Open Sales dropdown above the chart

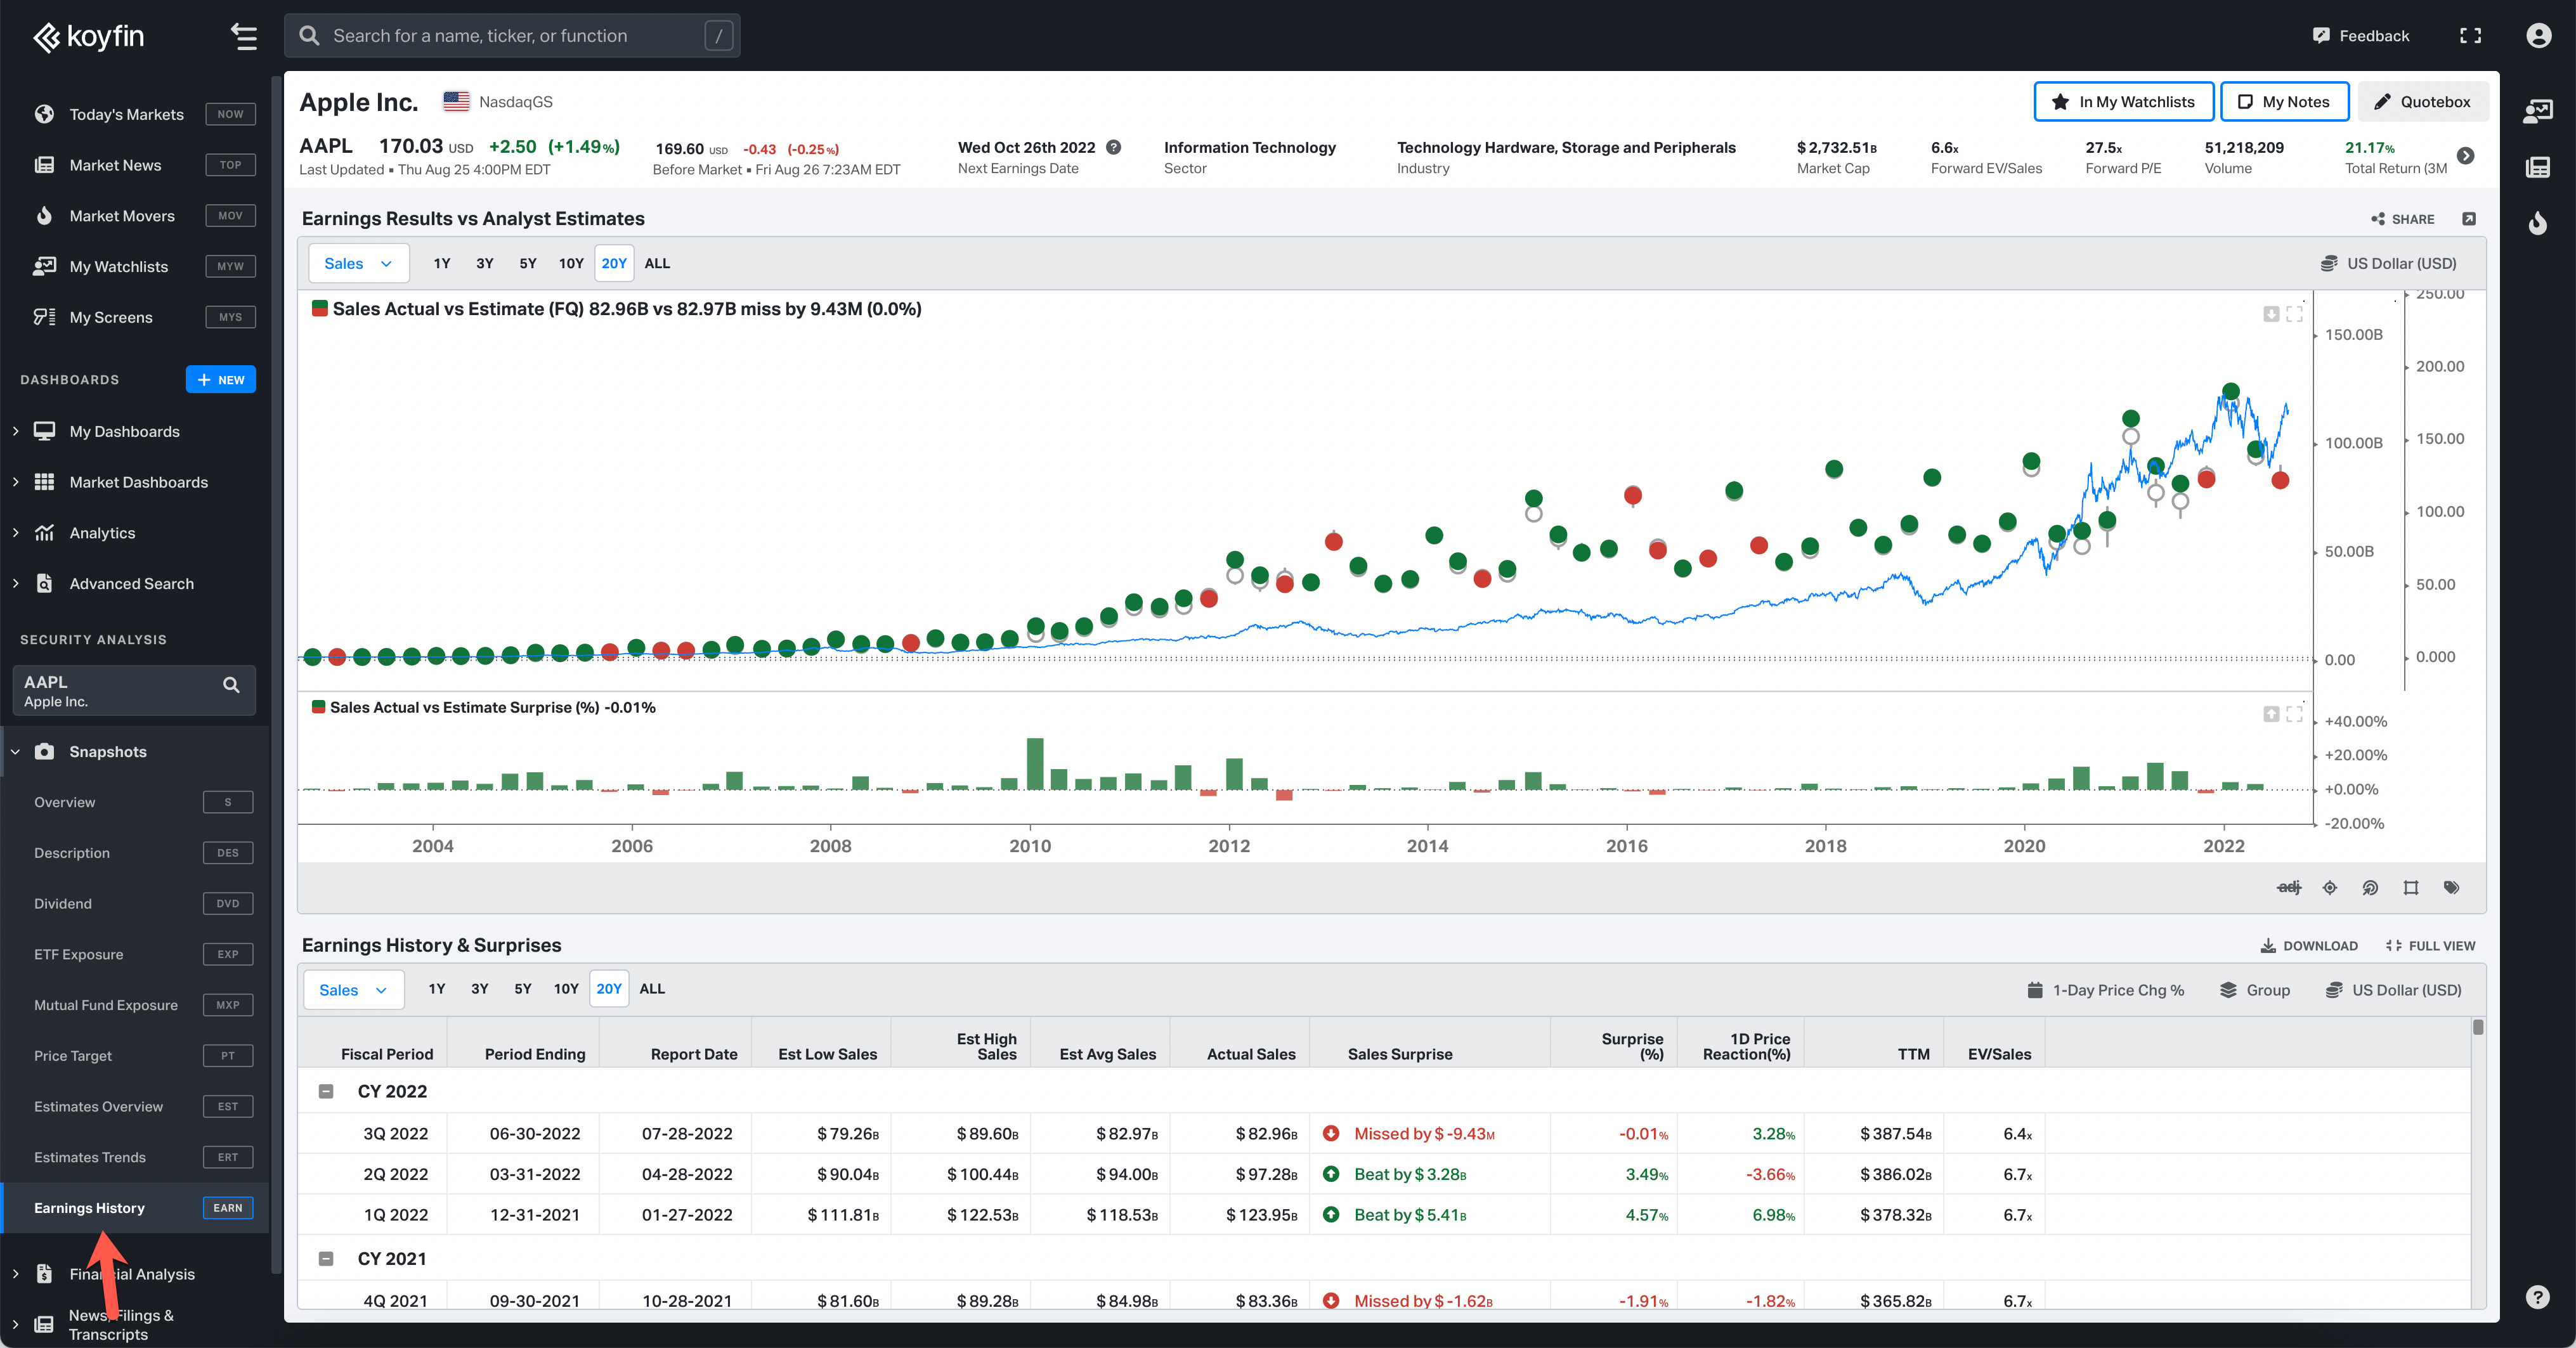(x=358, y=264)
